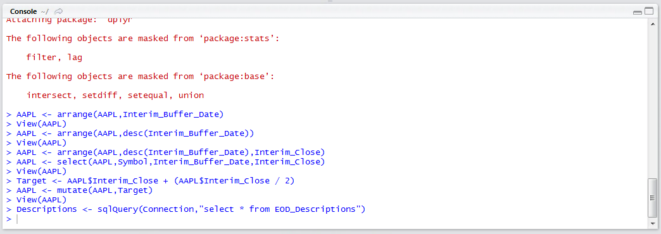Select the Console tab
This screenshot has width=661, height=234.
[x=23, y=11]
